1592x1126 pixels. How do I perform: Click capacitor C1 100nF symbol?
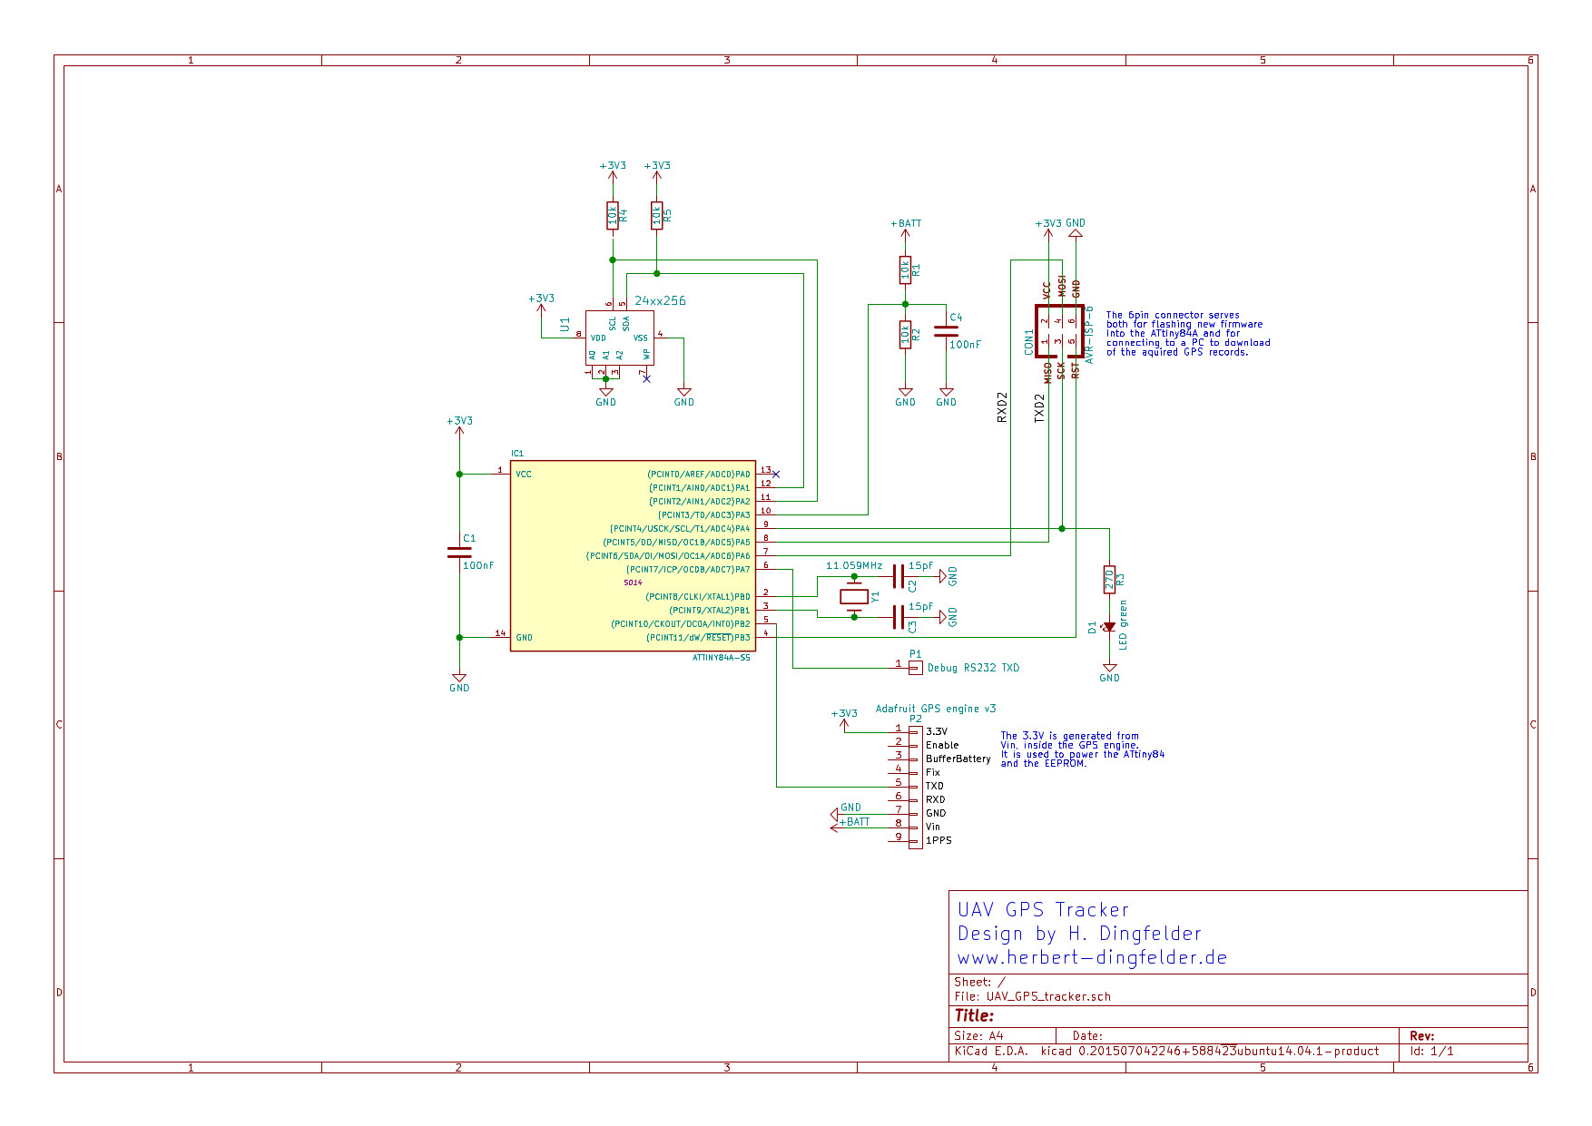point(459,552)
